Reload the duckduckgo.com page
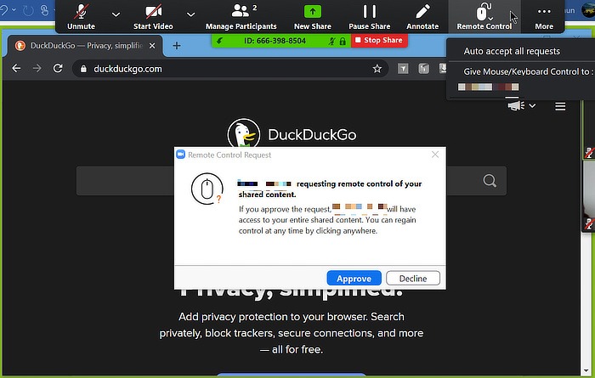Screen dimensions: 595x378 coord(58,68)
